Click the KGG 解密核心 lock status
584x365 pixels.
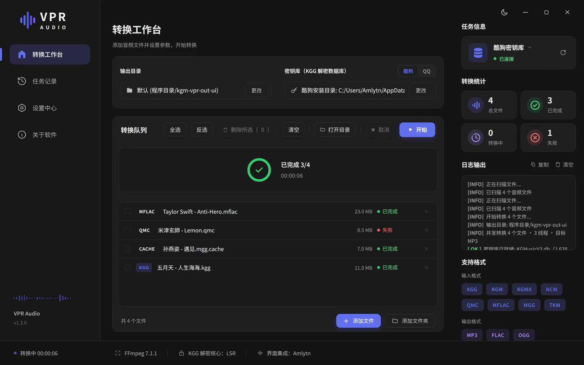207,353
